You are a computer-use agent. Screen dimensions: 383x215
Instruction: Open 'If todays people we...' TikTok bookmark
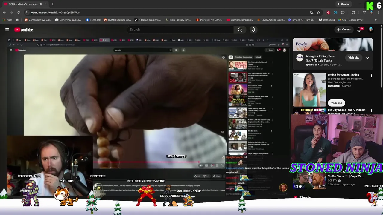148,20
